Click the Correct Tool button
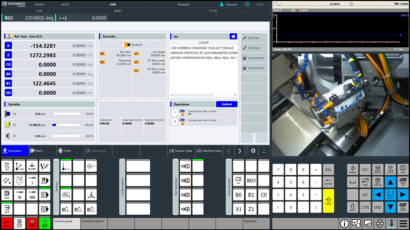Viewport: 410px width, 230px height. click(254, 68)
